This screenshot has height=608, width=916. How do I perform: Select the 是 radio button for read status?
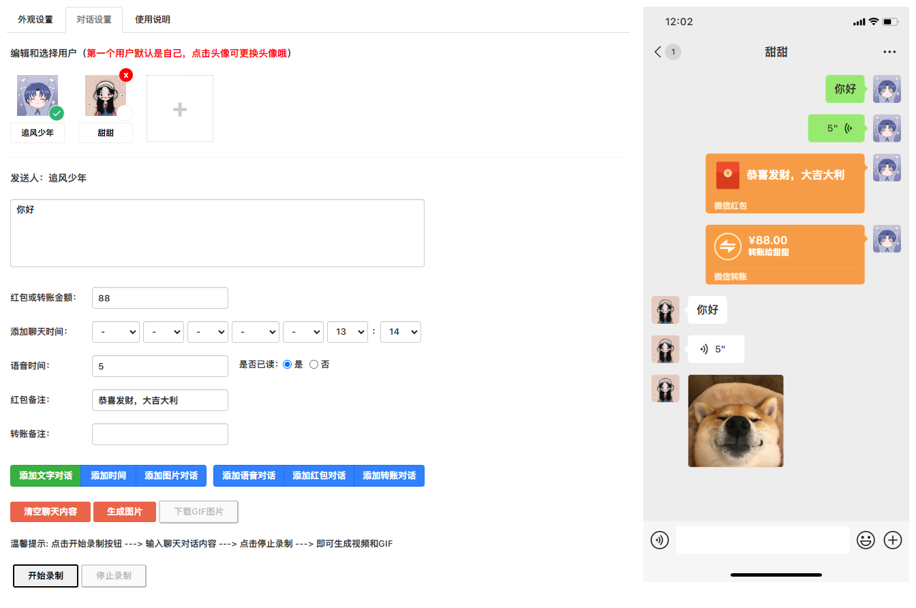tap(287, 363)
